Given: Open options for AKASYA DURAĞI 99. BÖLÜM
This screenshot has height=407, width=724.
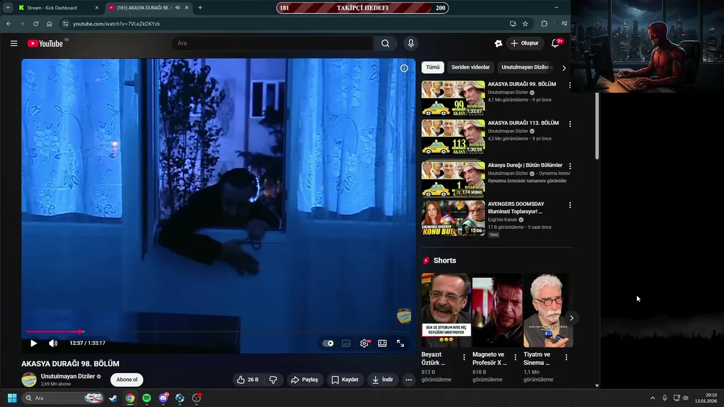Looking at the screenshot, I should [570, 85].
